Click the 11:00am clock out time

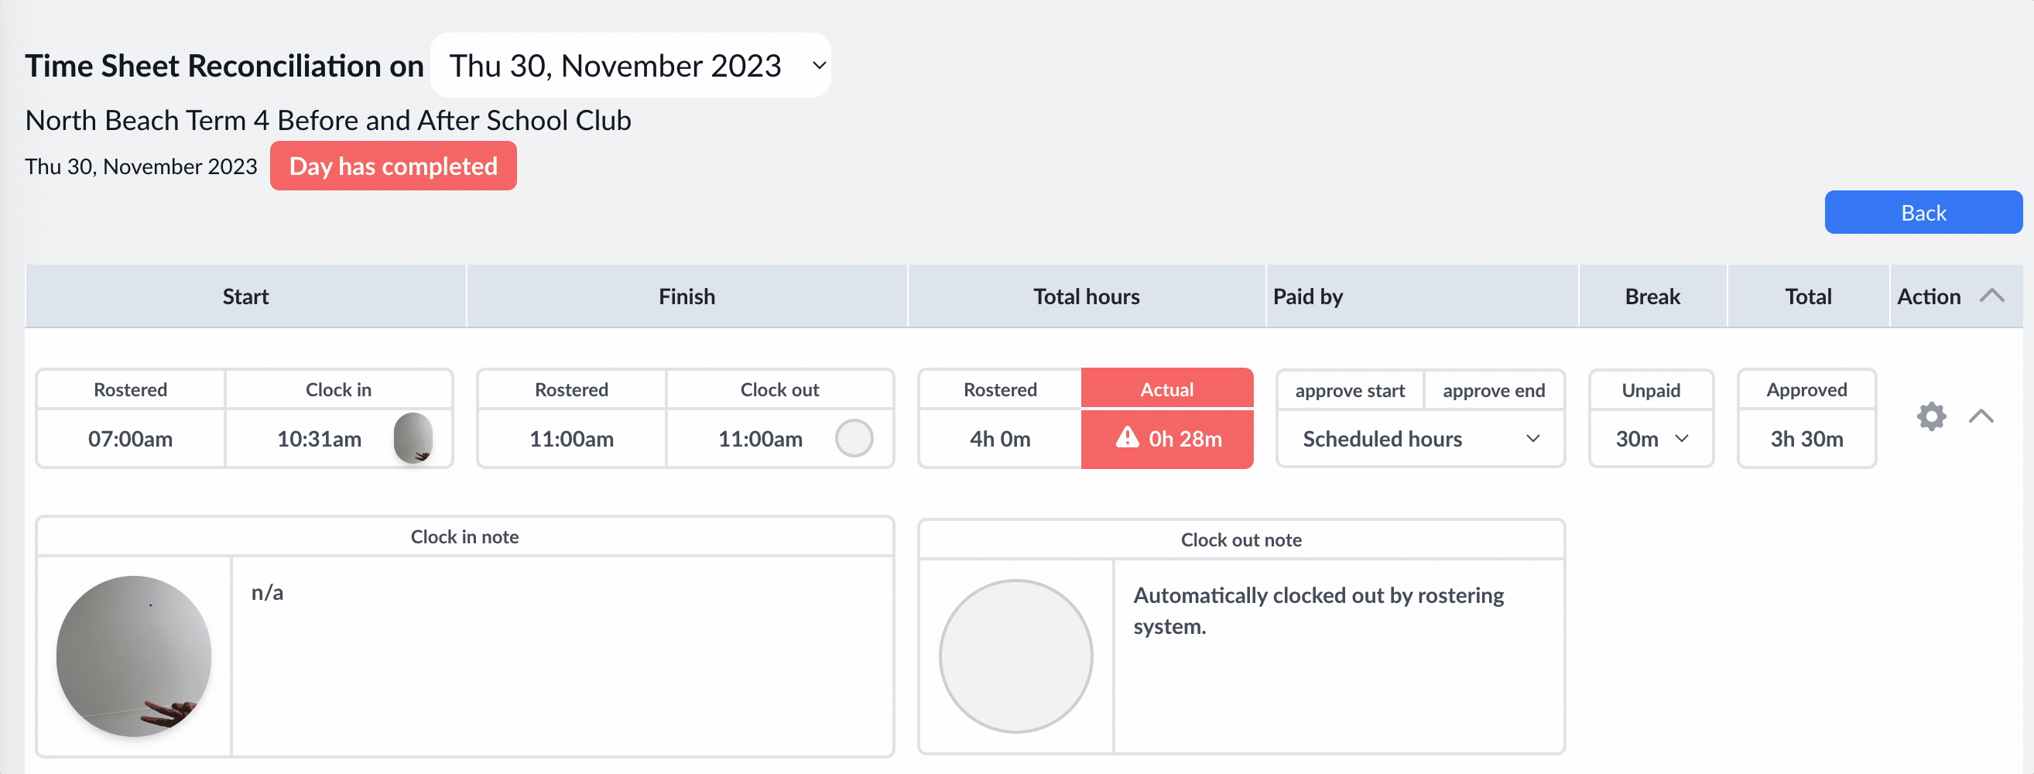[x=759, y=439]
